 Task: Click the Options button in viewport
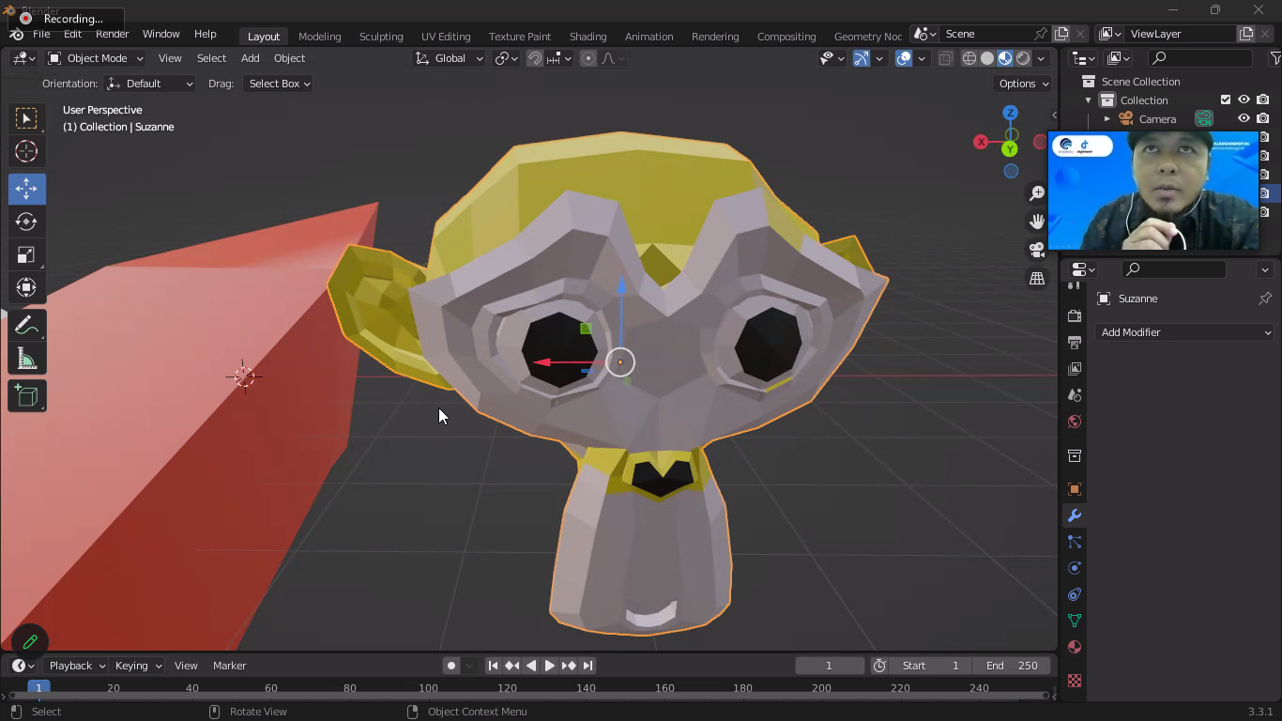click(x=1023, y=84)
